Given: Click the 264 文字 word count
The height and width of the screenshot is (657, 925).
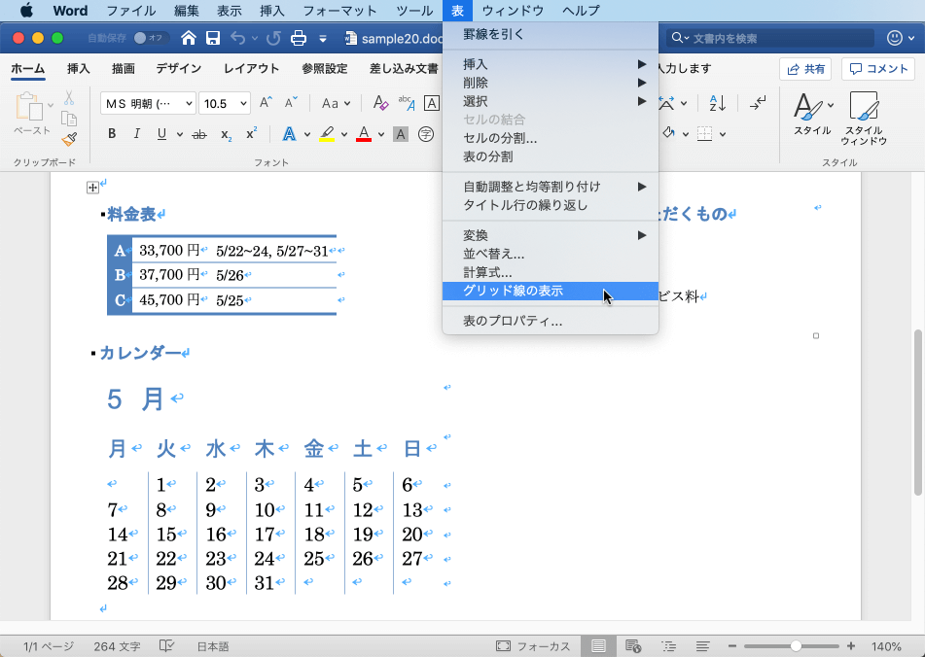Looking at the screenshot, I should (x=117, y=646).
